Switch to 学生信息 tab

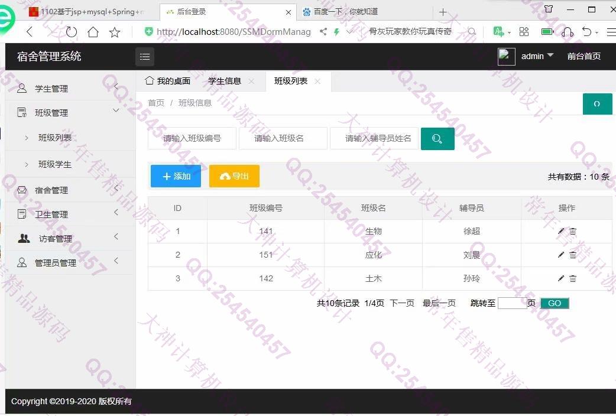pos(224,81)
